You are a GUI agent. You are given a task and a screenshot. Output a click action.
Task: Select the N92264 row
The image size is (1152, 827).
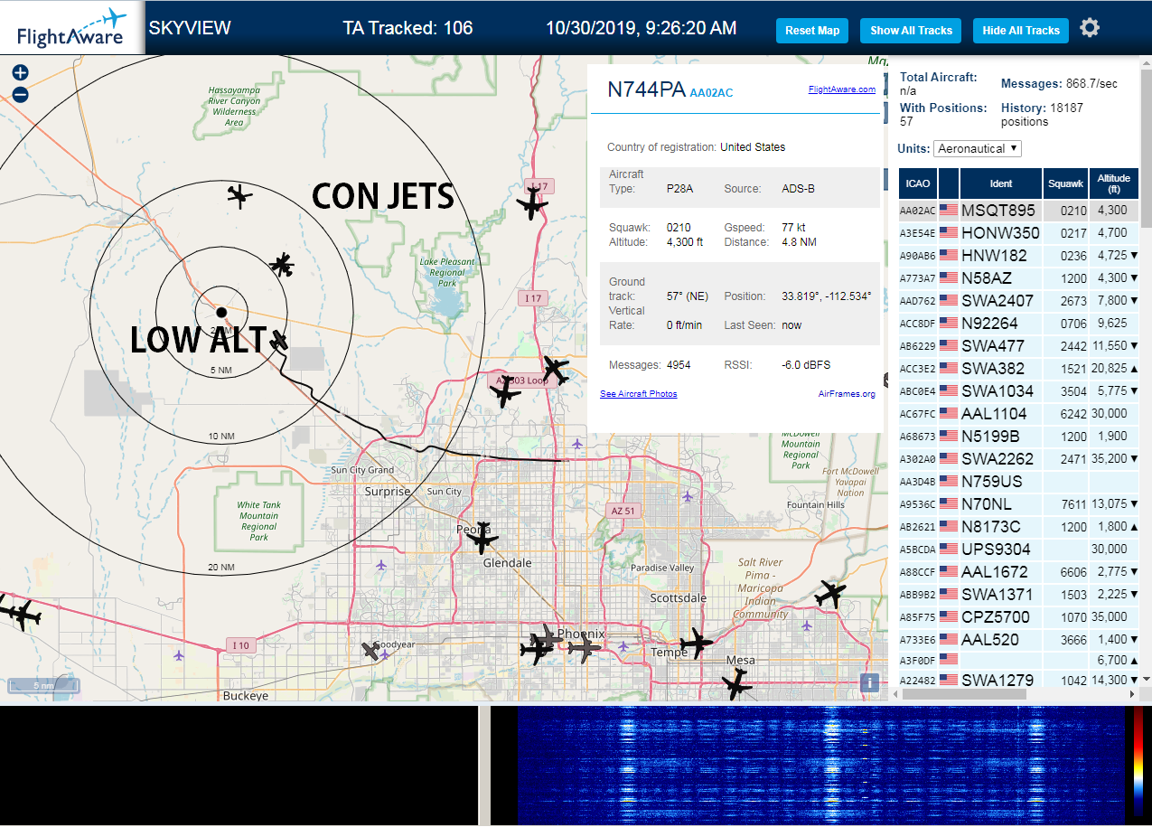point(1019,323)
